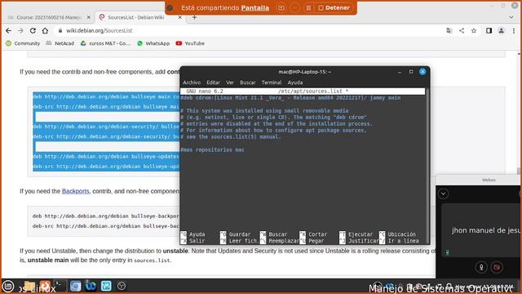Open the Editar menu in terminal
The height and width of the screenshot is (294, 522).
213,82
